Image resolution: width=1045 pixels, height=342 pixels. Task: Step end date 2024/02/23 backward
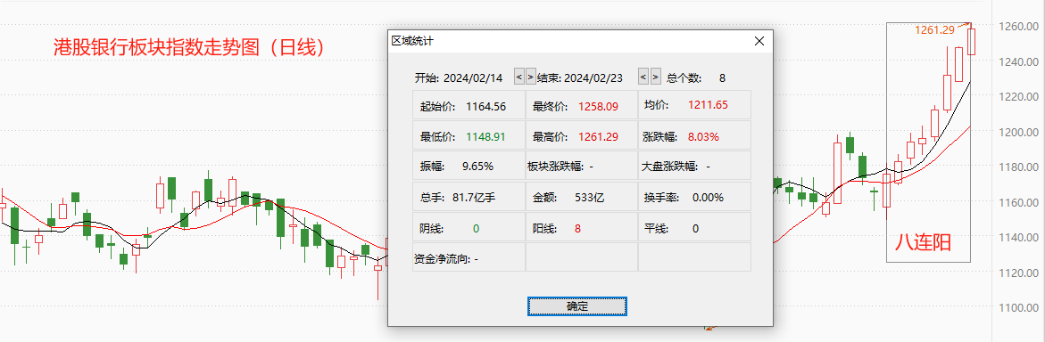(643, 77)
